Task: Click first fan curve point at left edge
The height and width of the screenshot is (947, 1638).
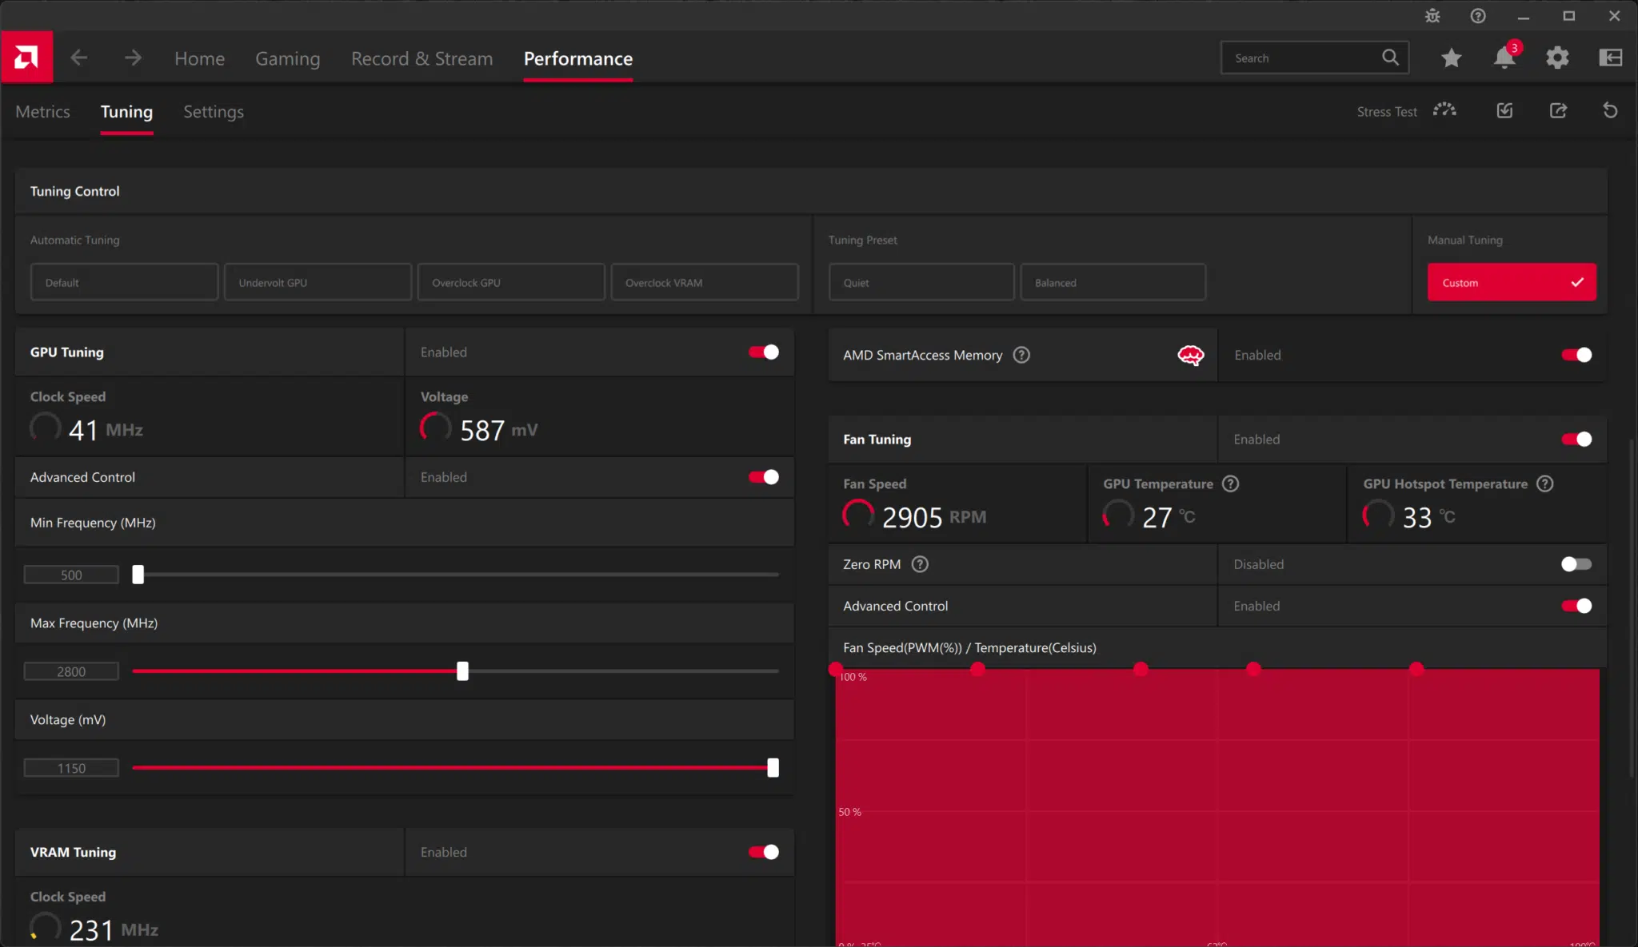Action: (836, 669)
